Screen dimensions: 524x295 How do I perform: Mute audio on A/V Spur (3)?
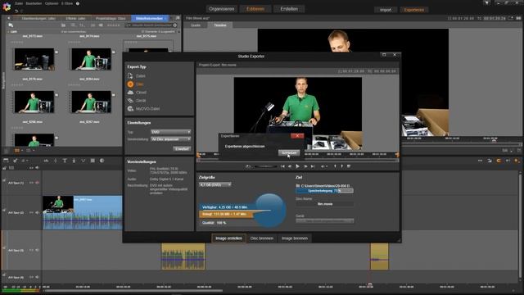point(37,250)
